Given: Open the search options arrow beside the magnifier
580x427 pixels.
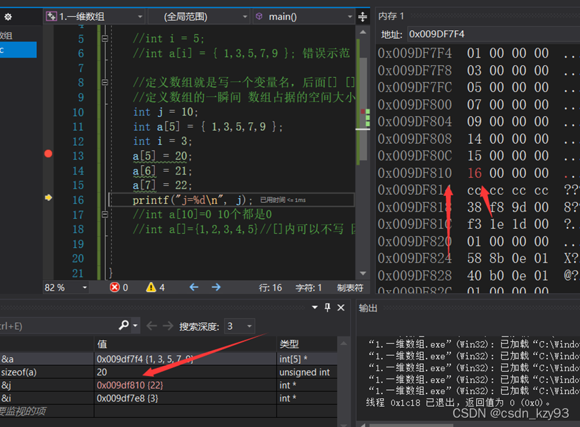Looking at the screenshot, I should [135, 326].
